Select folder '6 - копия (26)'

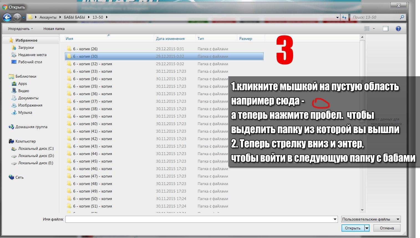(x=164, y=49)
